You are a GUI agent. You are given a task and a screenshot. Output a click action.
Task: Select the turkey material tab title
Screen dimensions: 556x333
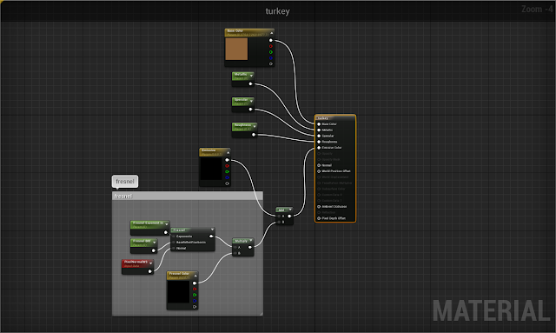point(278,11)
